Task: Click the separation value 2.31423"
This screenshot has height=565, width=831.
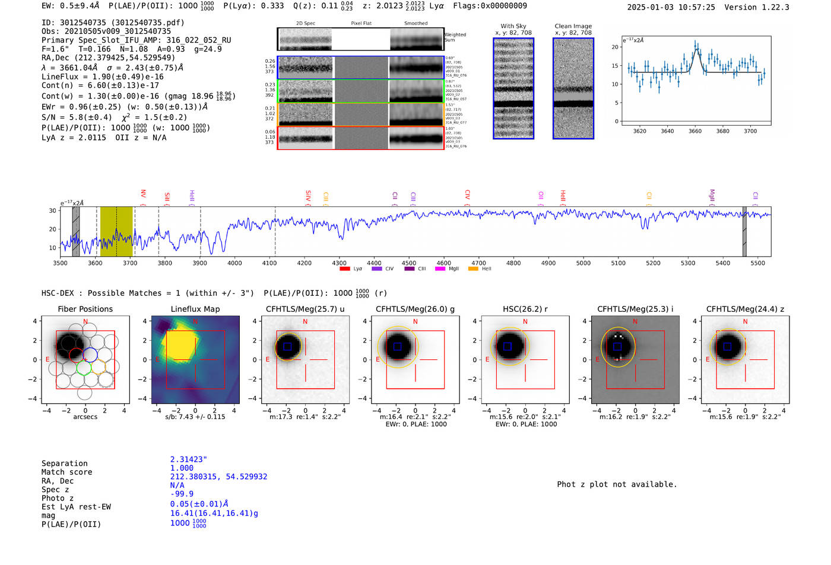Action: [x=189, y=459]
